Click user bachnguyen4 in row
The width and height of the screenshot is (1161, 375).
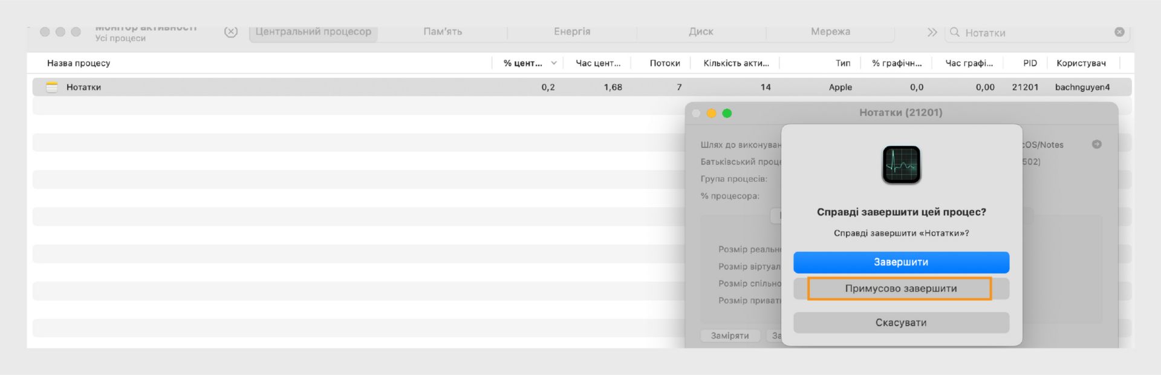coord(1082,87)
